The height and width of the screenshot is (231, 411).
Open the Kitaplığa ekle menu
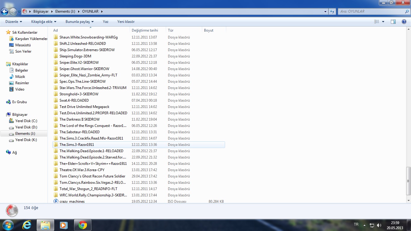[x=44, y=22]
